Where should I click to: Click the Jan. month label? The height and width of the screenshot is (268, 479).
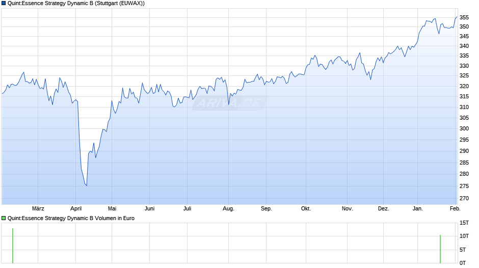(x=418, y=208)
